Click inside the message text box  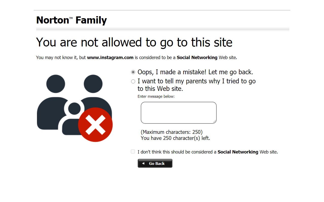pos(178,113)
